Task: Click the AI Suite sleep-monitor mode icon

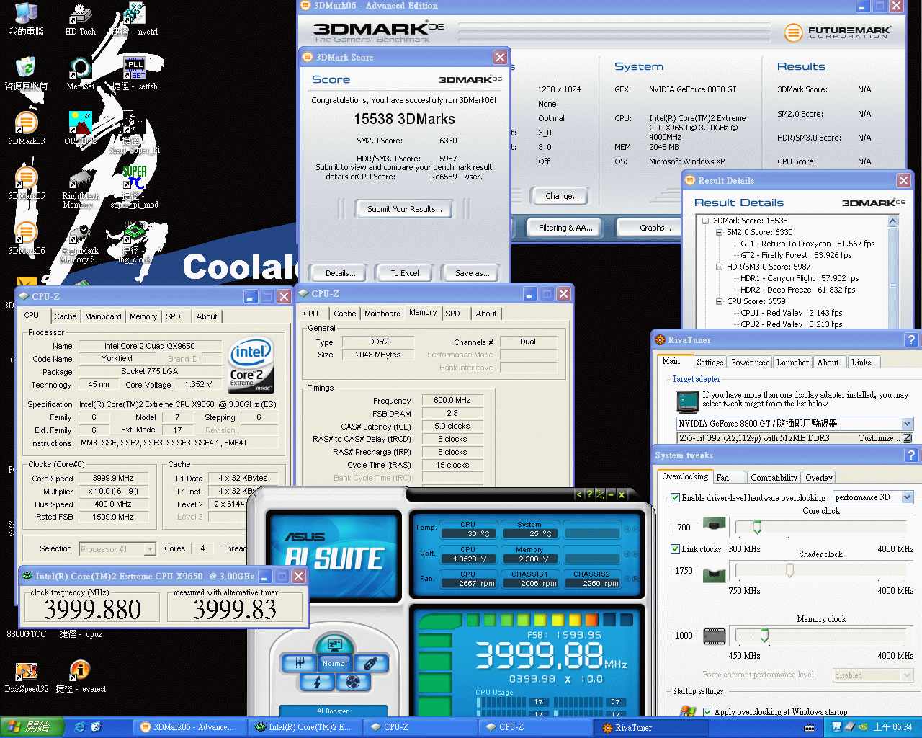Action: 334,644
